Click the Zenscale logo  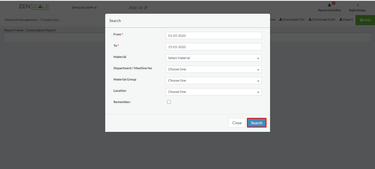tap(34, 7)
